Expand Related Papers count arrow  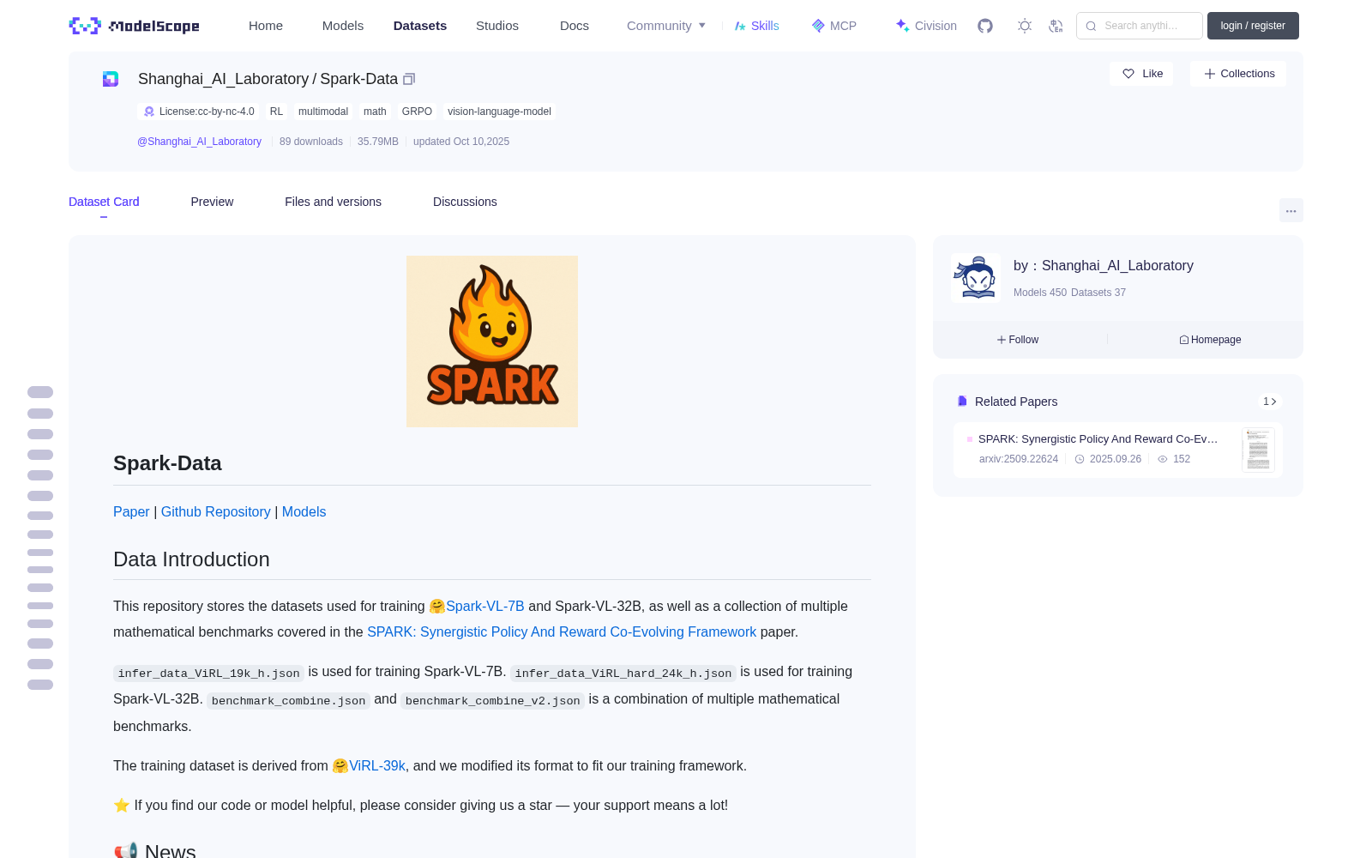tap(1270, 402)
